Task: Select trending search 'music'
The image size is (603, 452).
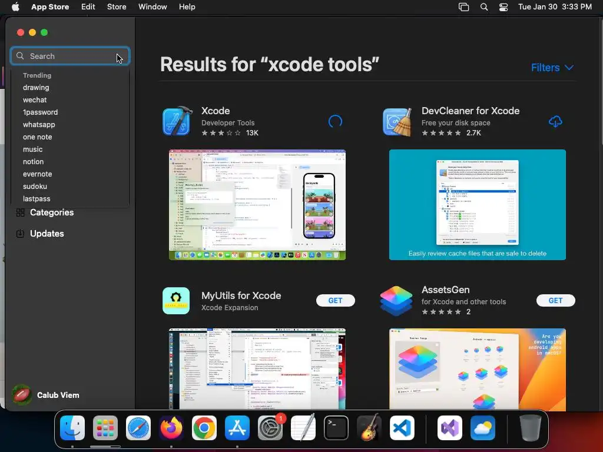Action: 33,149
